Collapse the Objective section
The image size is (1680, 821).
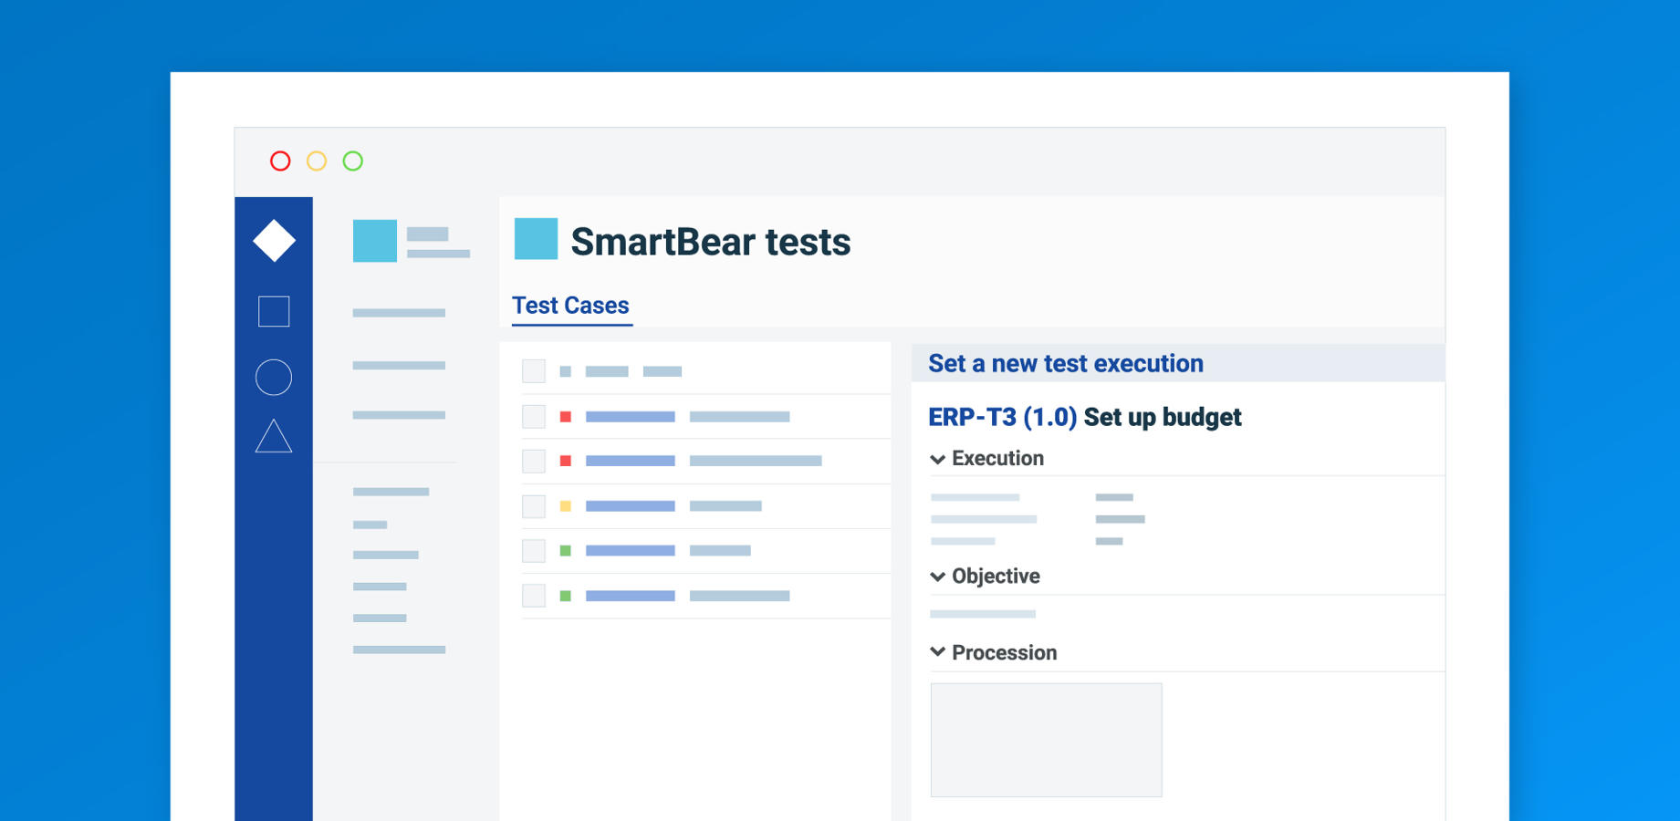click(x=937, y=577)
